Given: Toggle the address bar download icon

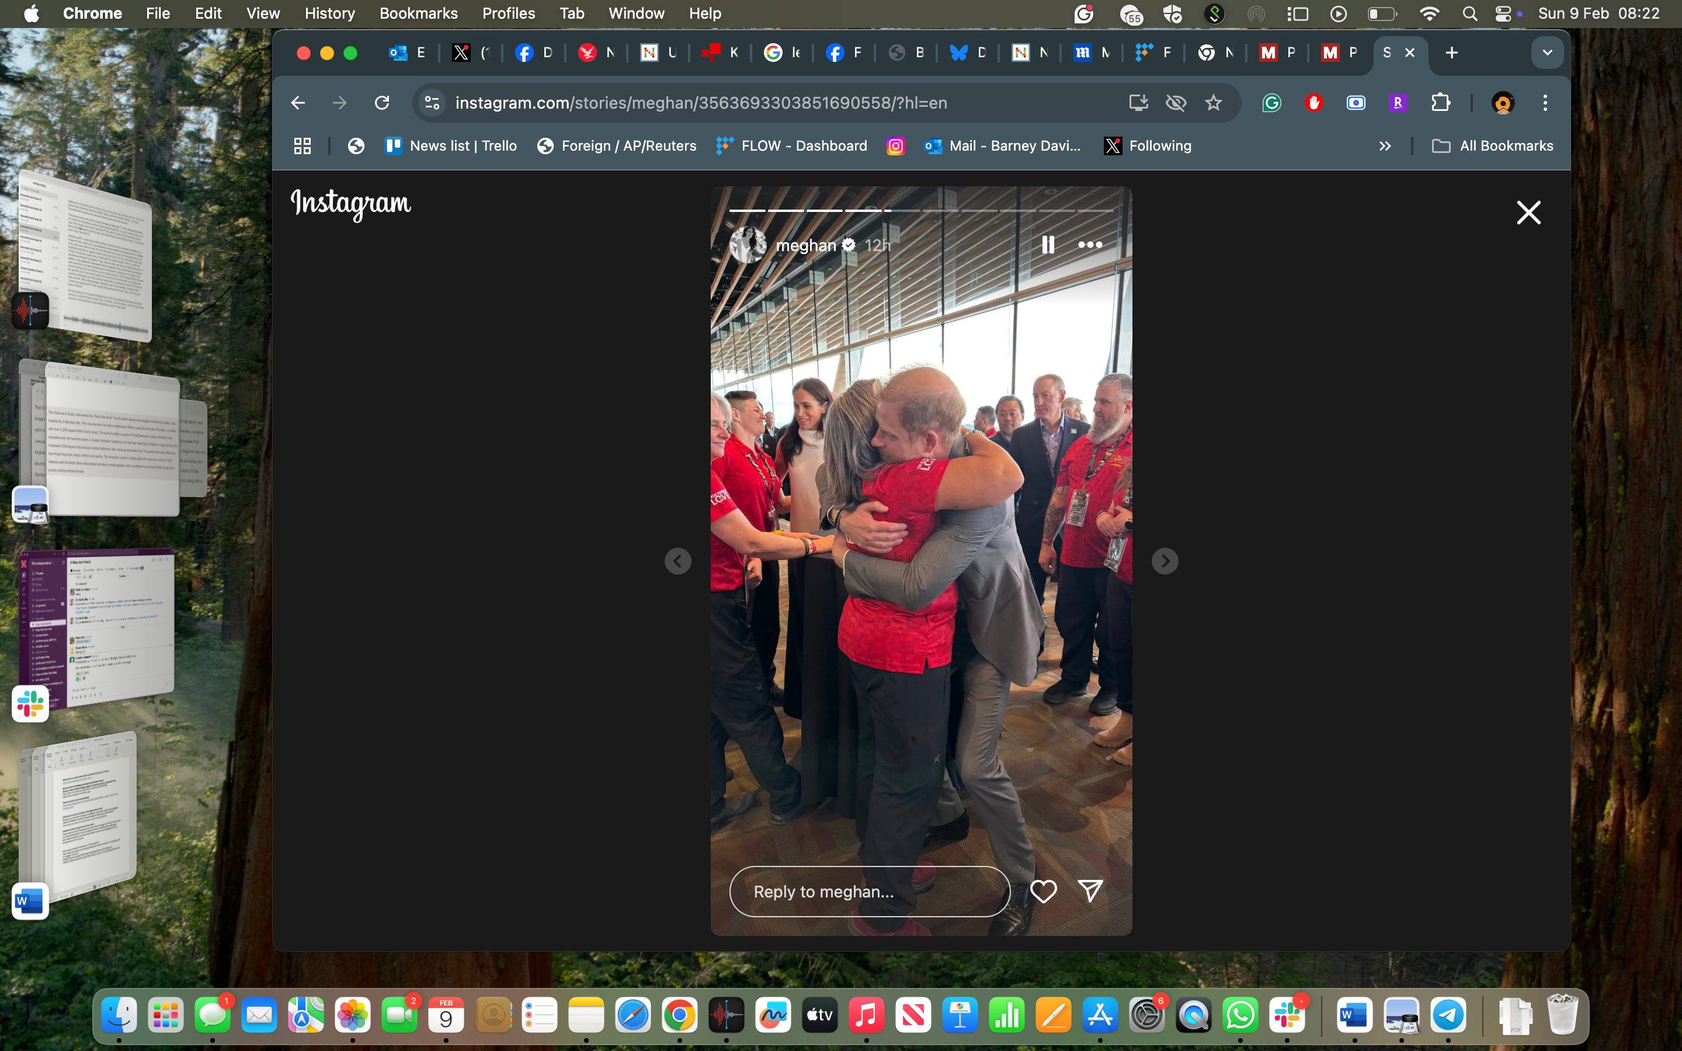Looking at the screenshot, I should tap(1138, 102).
